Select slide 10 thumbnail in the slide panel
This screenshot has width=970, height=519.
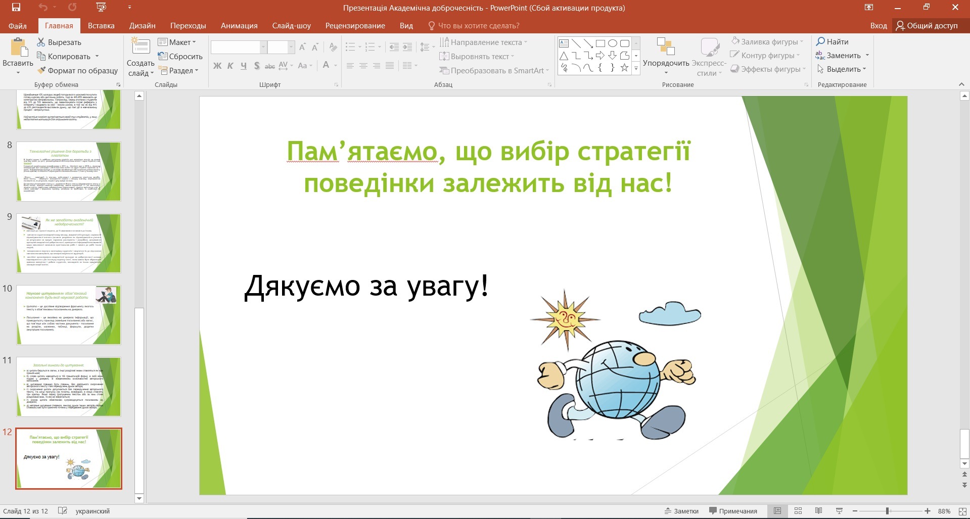[x=69, y=315]
